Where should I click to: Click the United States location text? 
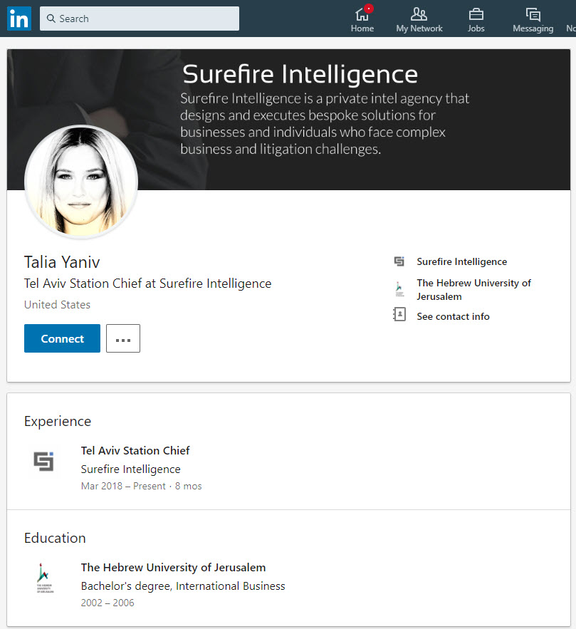pos(58,304)
